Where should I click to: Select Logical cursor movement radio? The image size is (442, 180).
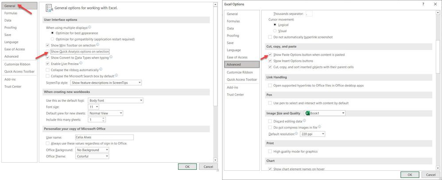[275, 25]
